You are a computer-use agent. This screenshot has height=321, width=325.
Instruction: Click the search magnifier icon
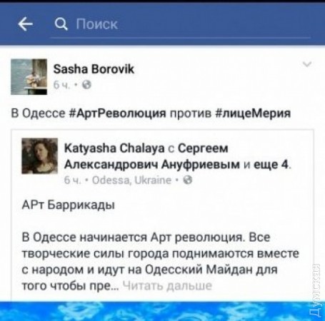point(61,24)
